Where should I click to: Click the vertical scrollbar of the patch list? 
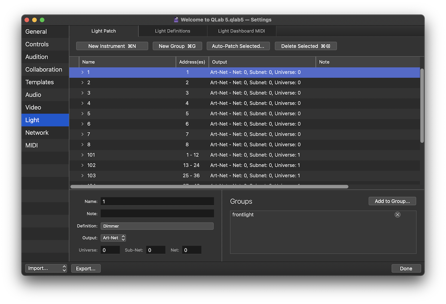tap(422, 105)
